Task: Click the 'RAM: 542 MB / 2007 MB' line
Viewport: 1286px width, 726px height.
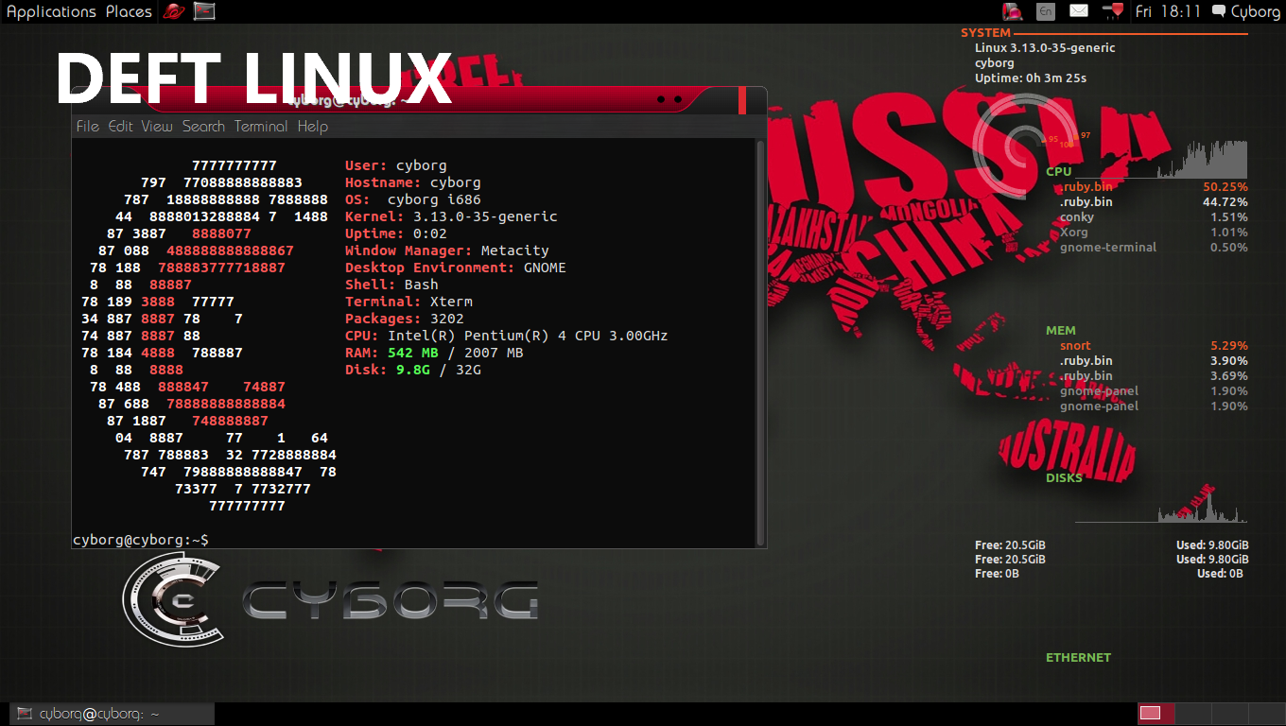Action: point(434,353)
